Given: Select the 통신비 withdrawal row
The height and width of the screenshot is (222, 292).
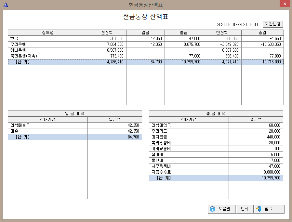Looking at the screenshot, I should [x=216, y=161].
